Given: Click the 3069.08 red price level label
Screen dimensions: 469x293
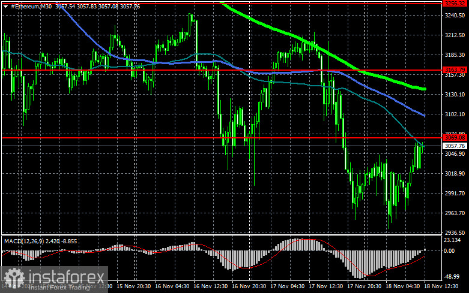Looking at the screenshot, I should tap(455, 138).
